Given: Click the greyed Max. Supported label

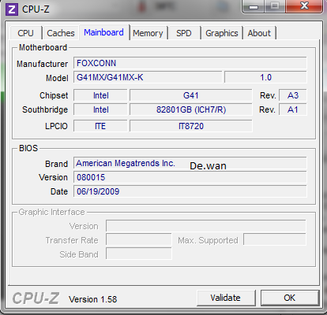Looking at the screenshot, I should coord(208,240).
